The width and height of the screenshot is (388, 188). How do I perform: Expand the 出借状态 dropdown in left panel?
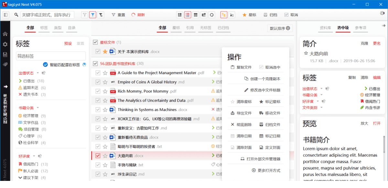[38, 73]
